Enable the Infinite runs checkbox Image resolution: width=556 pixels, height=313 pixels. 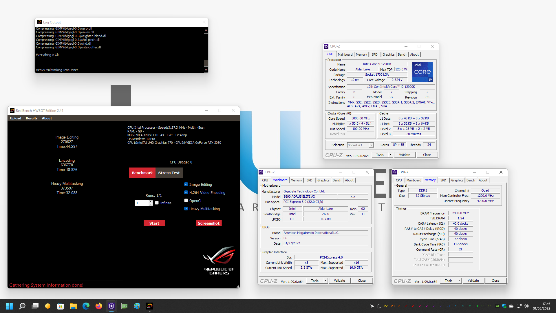point(157,203)
